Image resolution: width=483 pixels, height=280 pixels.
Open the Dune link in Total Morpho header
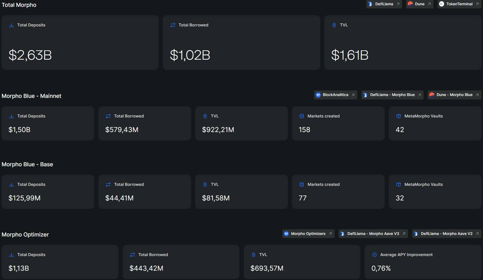click(x=420, y=4)
